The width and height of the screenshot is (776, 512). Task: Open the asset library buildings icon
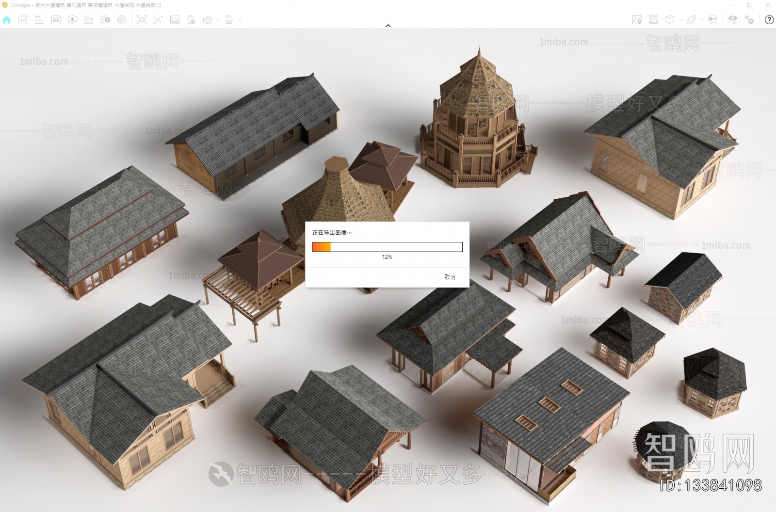pyautogui.click(x=89, y=20)
